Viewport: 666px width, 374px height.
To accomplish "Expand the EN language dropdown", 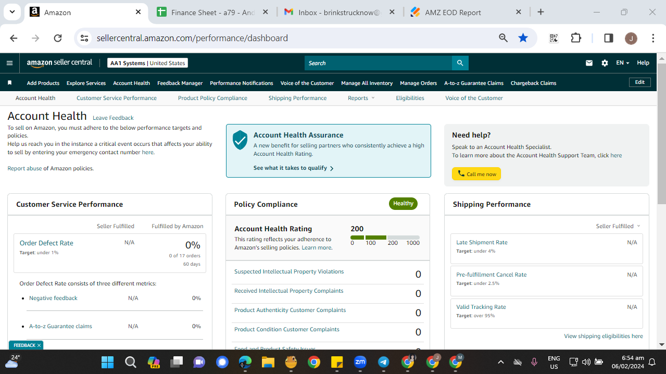I will (623, 63).
